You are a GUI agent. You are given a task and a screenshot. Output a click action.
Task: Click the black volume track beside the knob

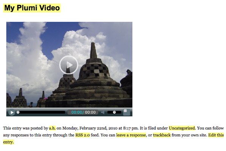pyautogui.click(x=118, y=112)
